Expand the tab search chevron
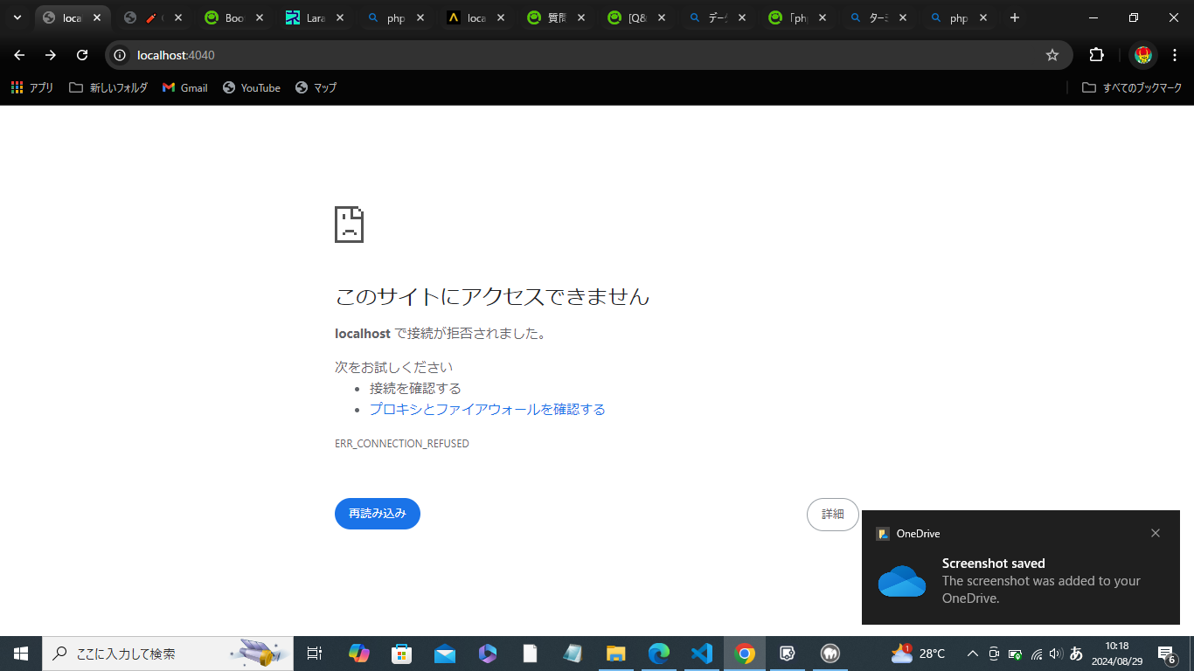This screenshot has height=671, width=1194. 17,17
